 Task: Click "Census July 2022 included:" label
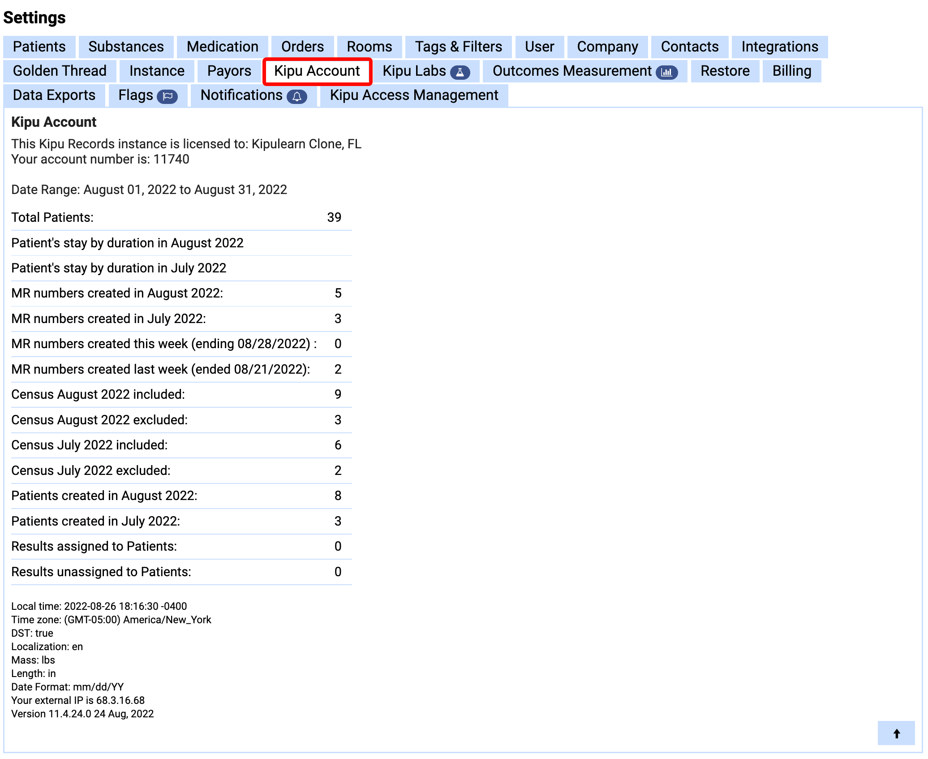click(x=90, y=445)
